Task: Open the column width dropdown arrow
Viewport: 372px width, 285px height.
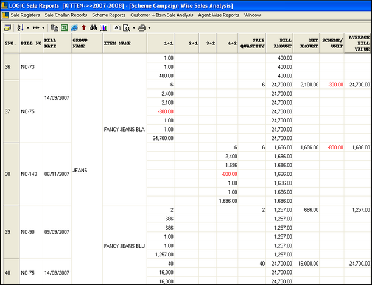Action: (43, 28)
